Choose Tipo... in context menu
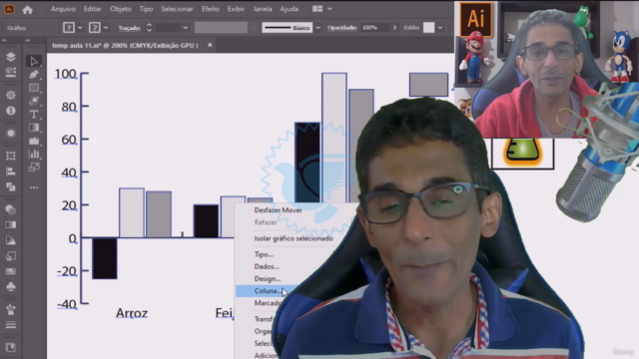This screenshot has width=639, height=359. [264, 254]
